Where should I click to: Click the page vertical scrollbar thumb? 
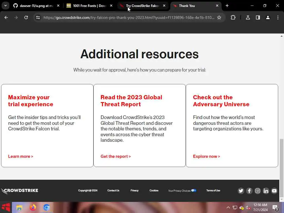point(282,168)
